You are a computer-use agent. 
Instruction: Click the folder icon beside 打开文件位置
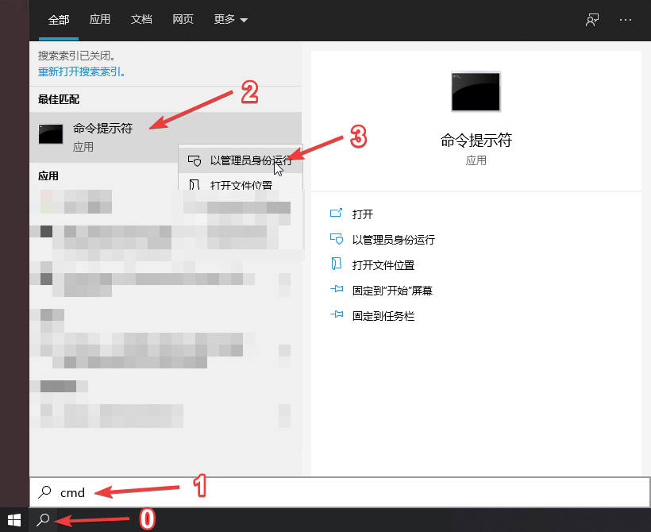(x=337, y=264)
